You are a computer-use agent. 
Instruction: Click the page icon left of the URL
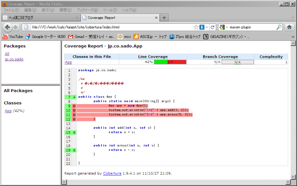(26, 27)
